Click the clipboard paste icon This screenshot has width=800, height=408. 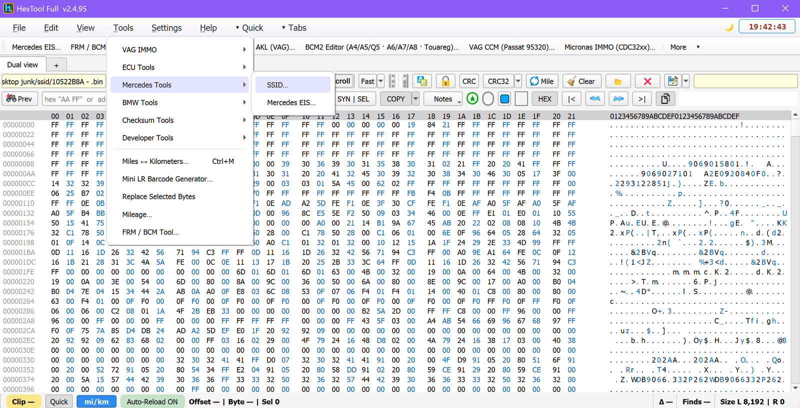(x=665, y=98)
